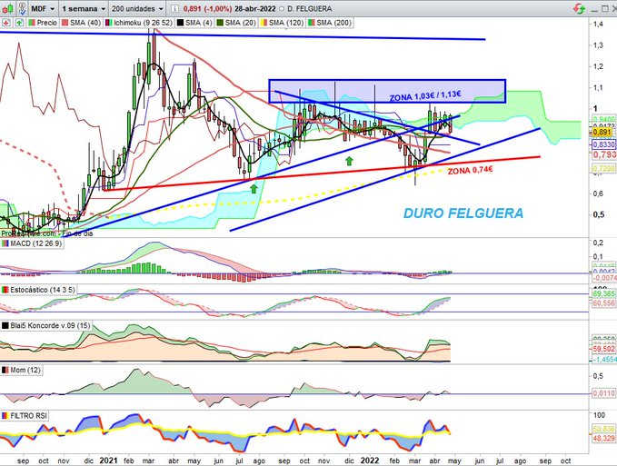Select the Precio legend label
The width and height of the screenshot is (617, 466).
[x=47, y=23]
